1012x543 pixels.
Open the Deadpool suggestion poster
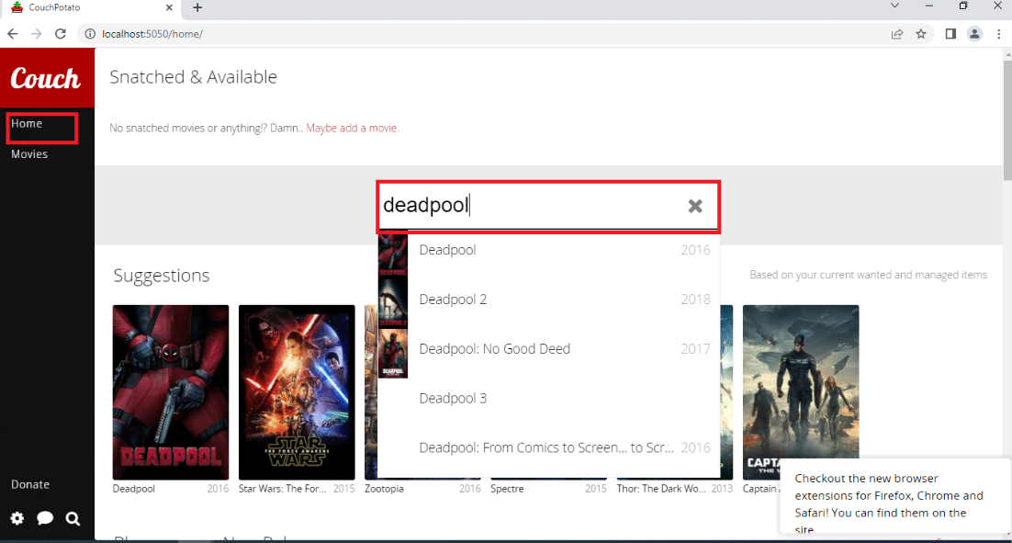[171, 392]
